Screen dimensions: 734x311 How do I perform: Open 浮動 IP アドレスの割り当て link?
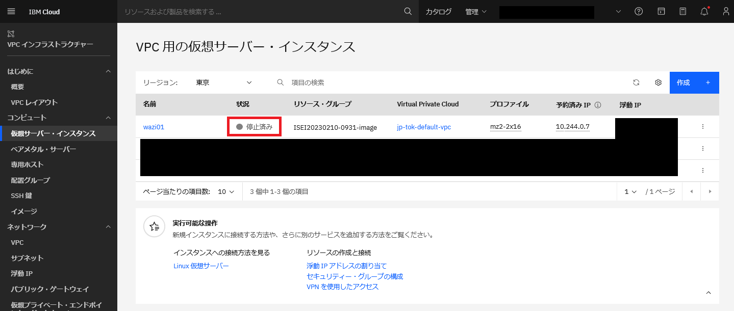coord(347,266)
